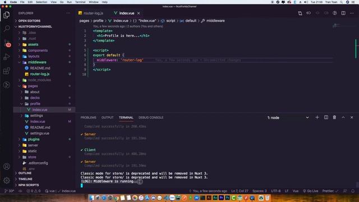
Task: Open Explorer more actions ellipsis
Action: pos(68,13)
